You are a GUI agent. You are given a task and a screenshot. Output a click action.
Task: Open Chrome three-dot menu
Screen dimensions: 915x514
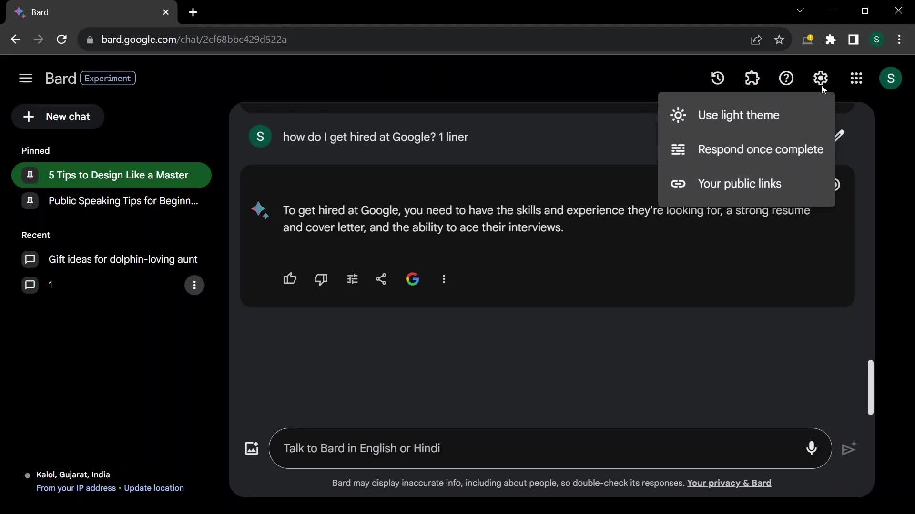coord(899,40)
